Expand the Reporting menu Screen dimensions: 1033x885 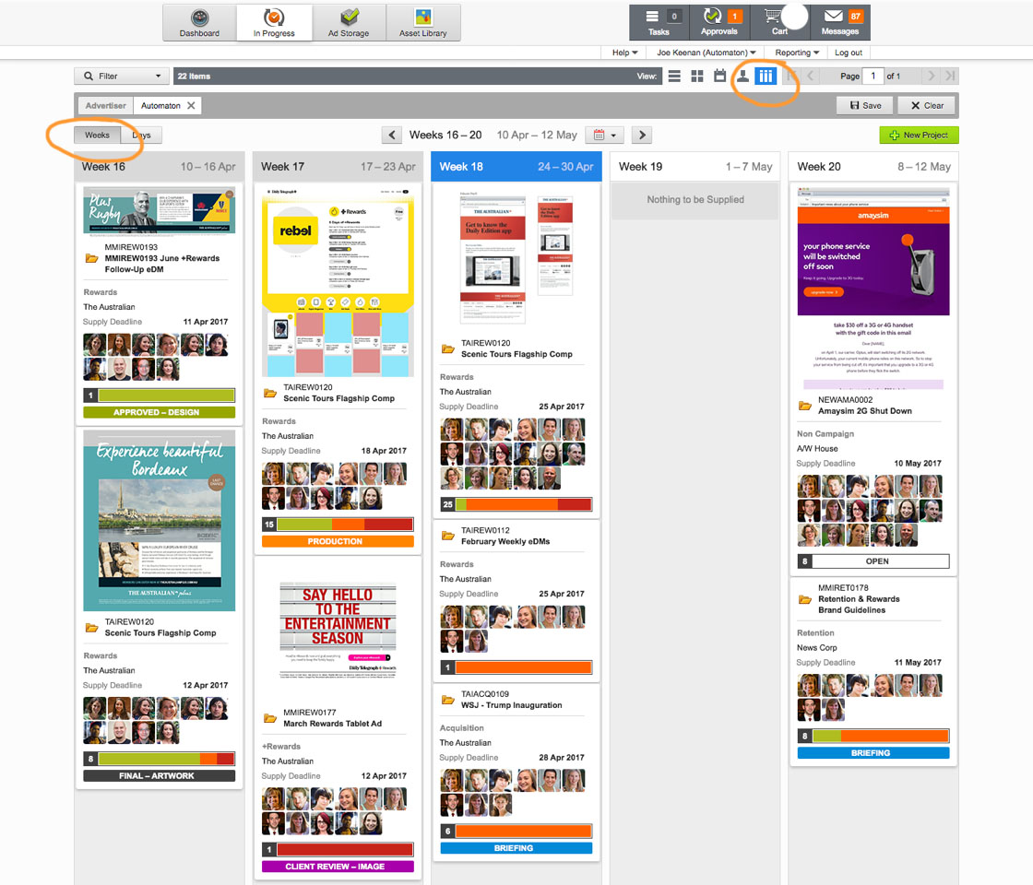797,53
